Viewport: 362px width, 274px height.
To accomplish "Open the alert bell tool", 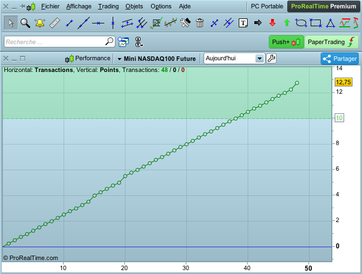I will pos(40,23).
